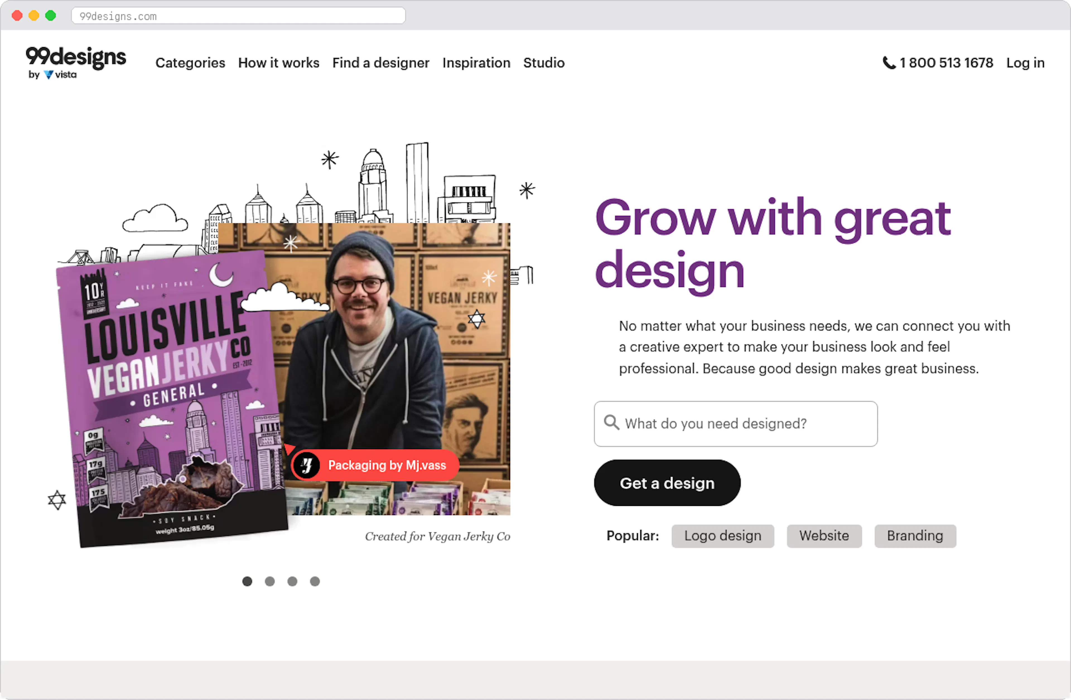Click the What do you need designed field
Viewport: 1071px width, 700px height.
(735, 423)
